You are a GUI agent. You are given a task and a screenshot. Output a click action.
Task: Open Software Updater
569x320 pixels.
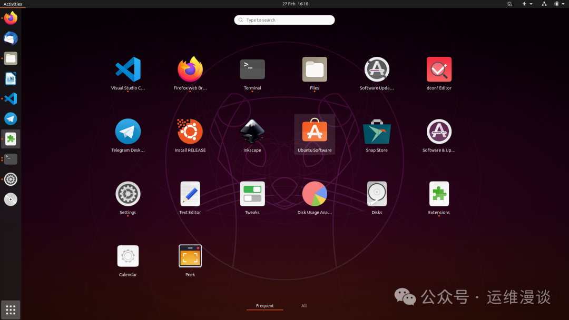click(x=377, y=69)
